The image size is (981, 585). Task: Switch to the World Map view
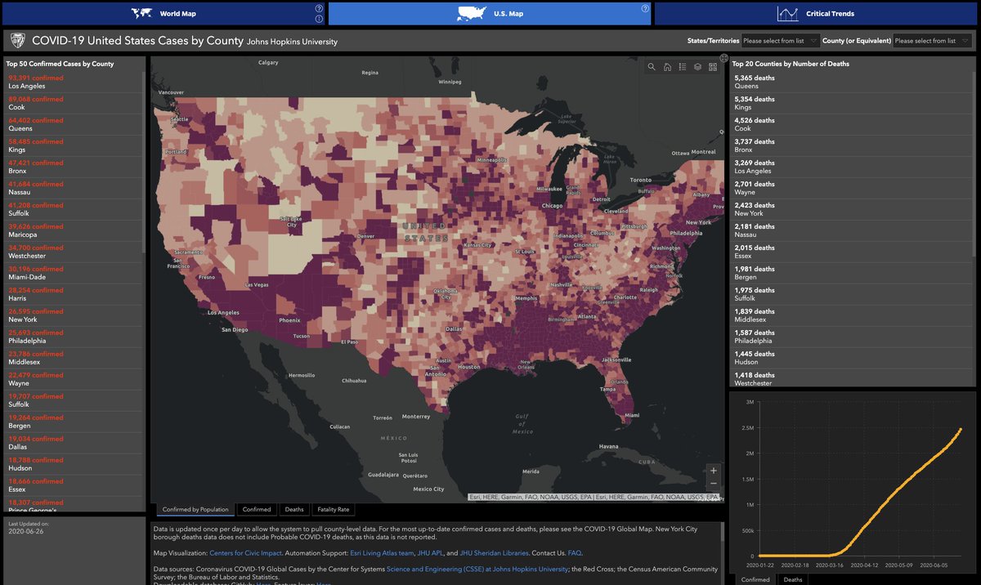point(163,14)
